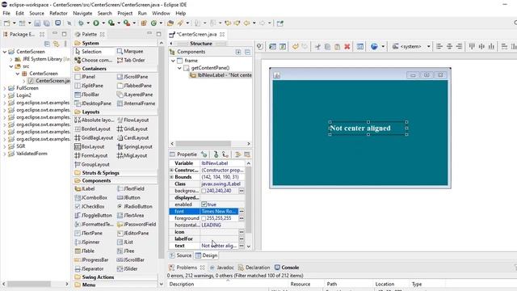Open text property editor ellipsis button
This screenshot has height=291, width=517.
click(242, 246)
